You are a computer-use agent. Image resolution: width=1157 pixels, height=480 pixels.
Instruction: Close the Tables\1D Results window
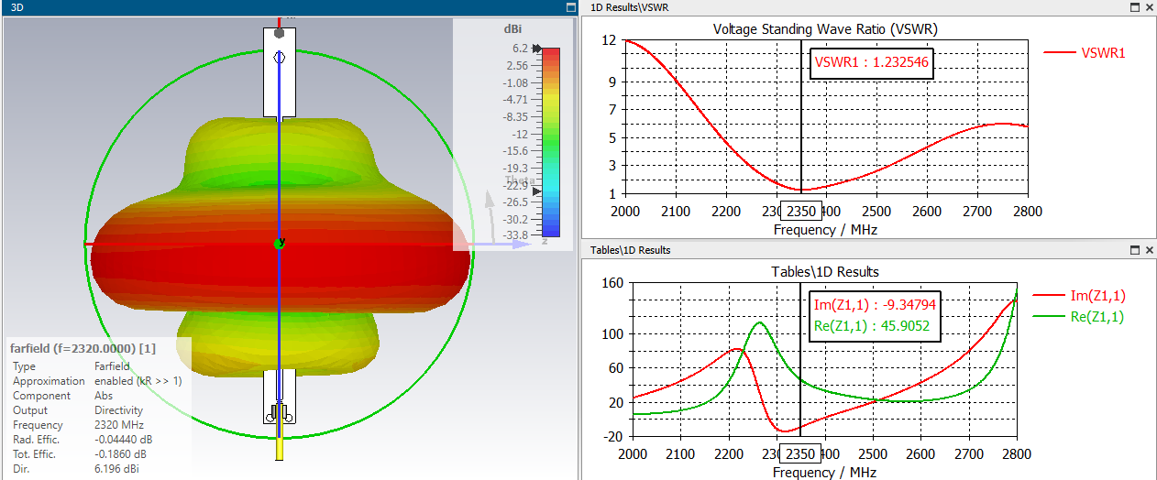1149,250
